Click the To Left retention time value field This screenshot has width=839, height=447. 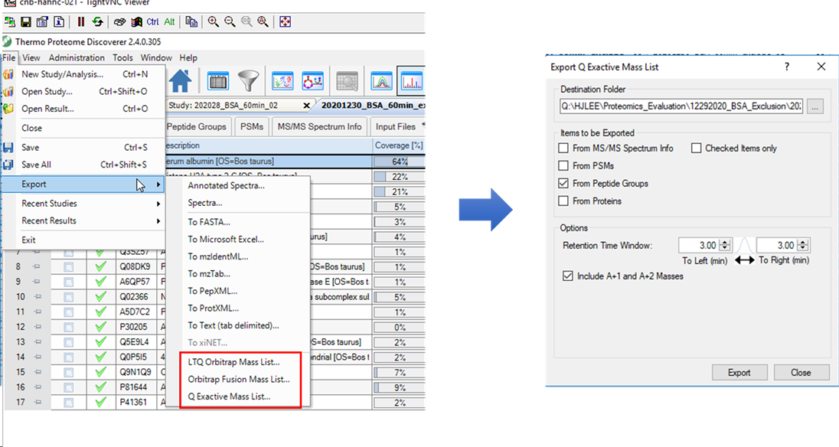699,246
